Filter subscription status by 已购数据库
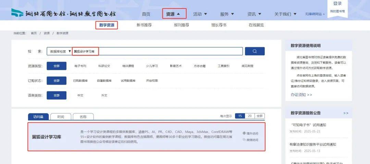This screenshot has width=370, height=164. [x=80, y=81]
